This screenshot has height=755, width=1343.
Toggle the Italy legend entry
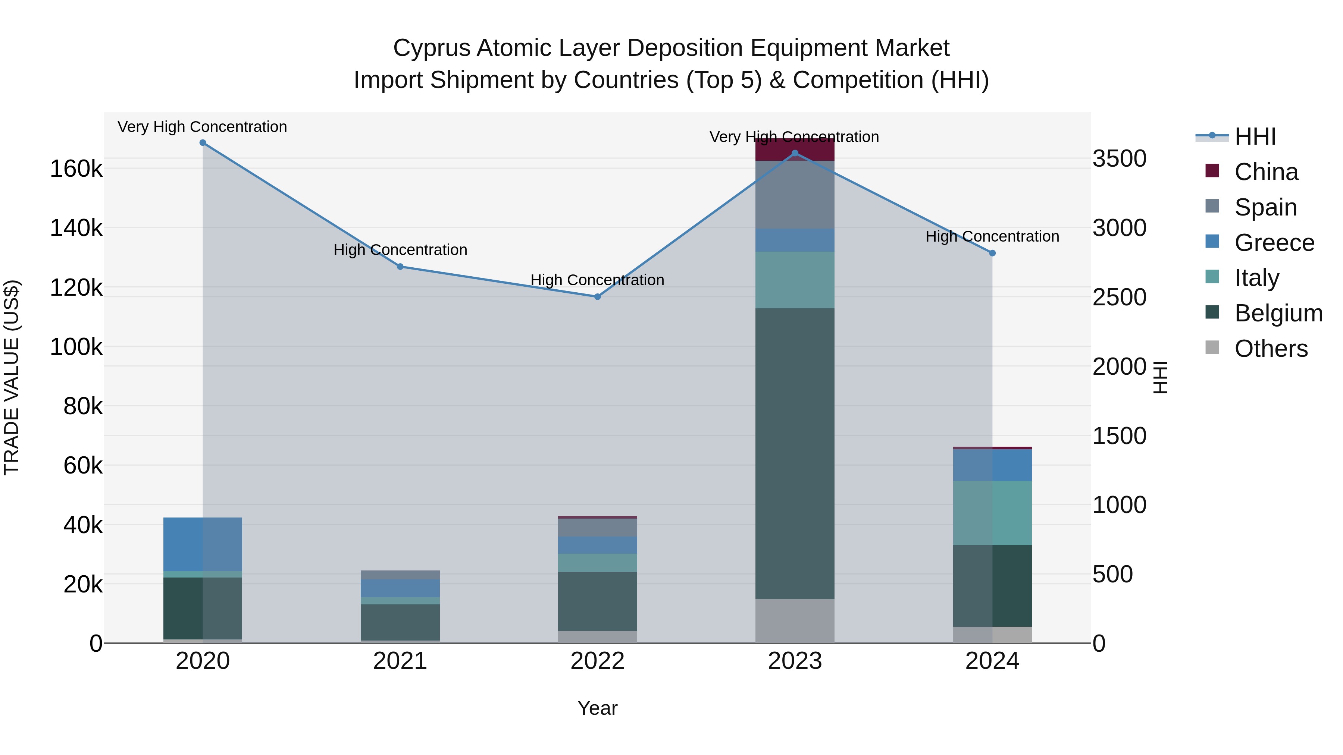[1242, 278]
